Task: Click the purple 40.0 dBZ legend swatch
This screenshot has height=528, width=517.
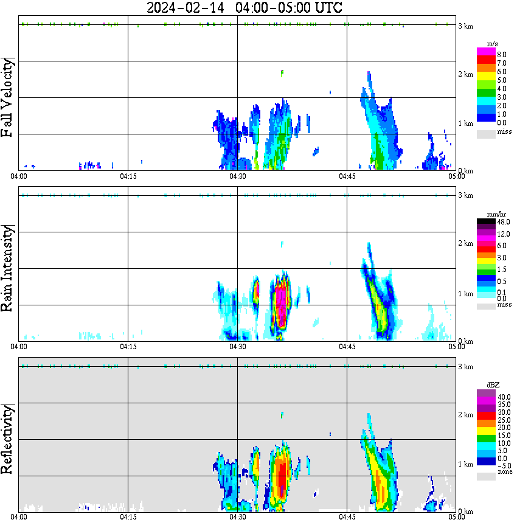Action: (486, 394)
